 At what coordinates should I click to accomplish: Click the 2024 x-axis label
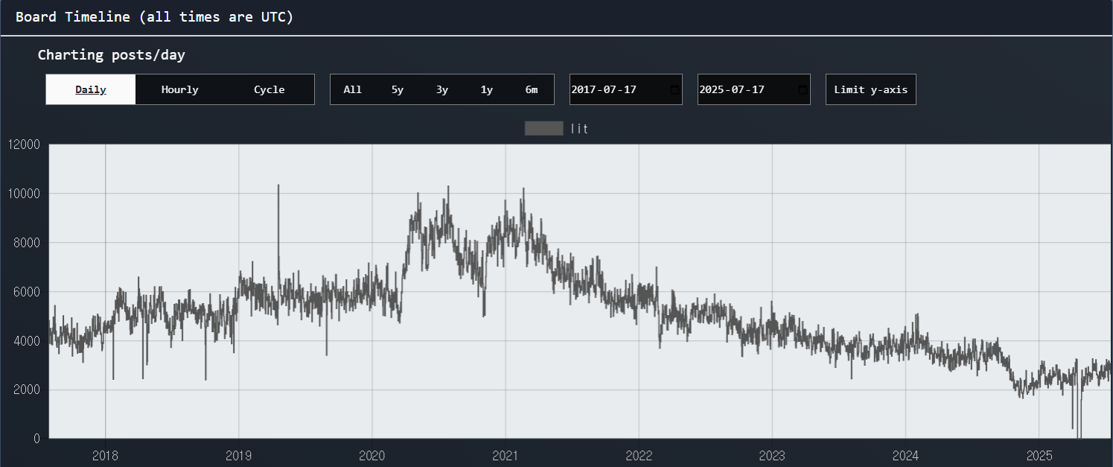905,456
